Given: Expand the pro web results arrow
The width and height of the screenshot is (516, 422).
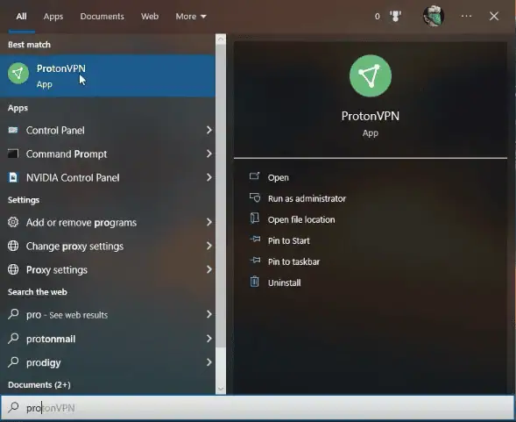Looking at the screenshot, I should coord(209,314).
